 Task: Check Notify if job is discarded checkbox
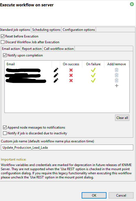point(5,133)
